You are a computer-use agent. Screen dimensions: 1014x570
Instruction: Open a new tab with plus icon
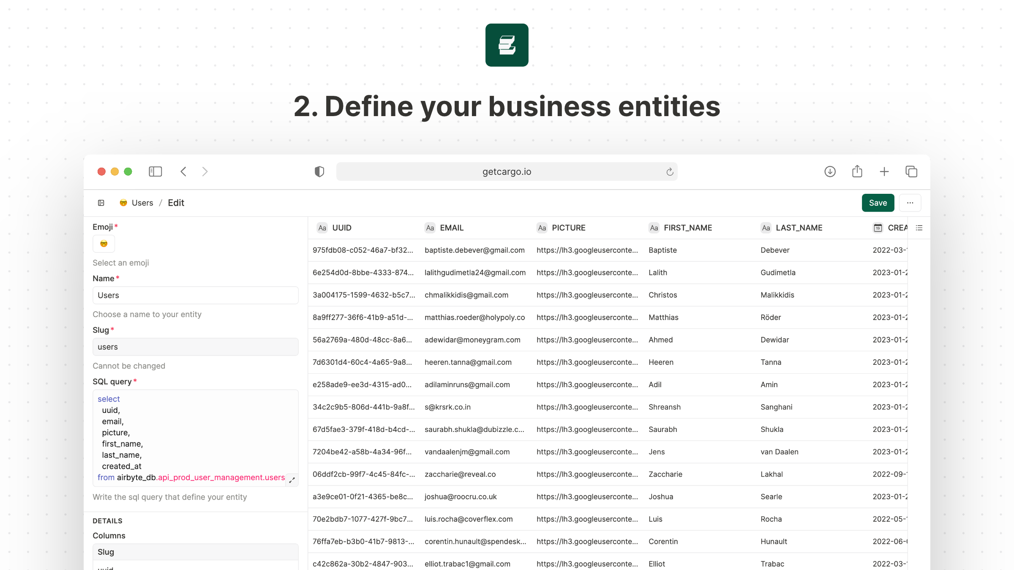point(884,171)
